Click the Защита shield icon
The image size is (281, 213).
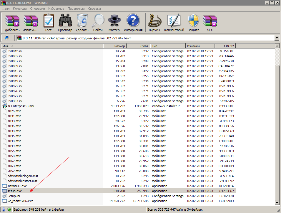194,21
